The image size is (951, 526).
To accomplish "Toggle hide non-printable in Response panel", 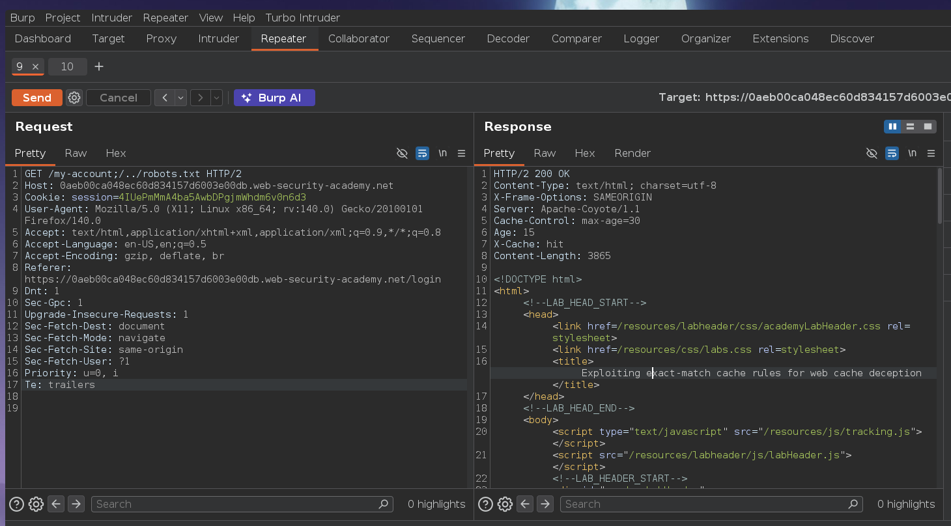I will point(872,154).
